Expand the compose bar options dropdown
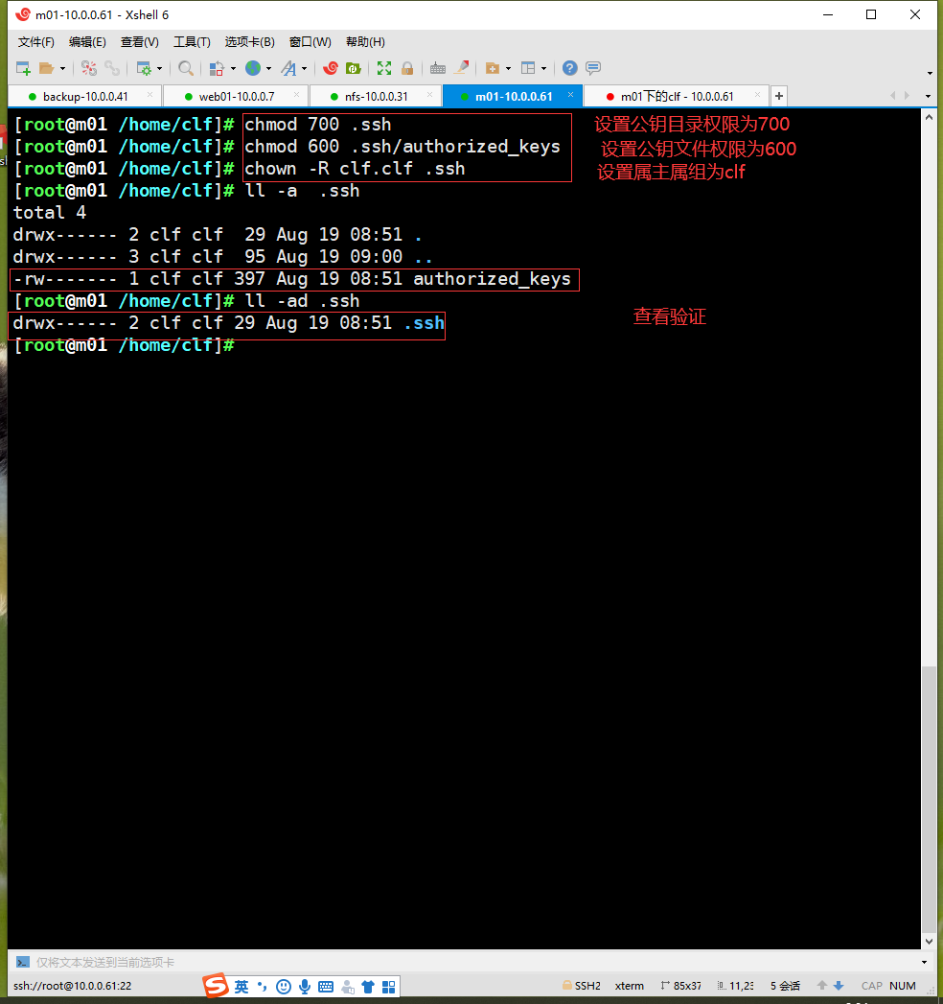Viewport: 943px width, 1004px height. pos(924,963)
